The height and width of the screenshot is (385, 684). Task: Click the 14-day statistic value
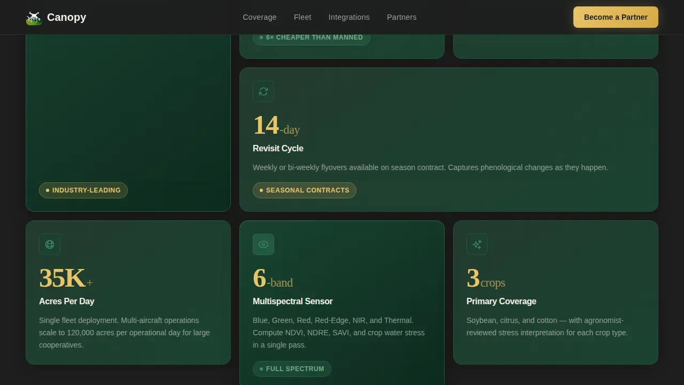276,126
